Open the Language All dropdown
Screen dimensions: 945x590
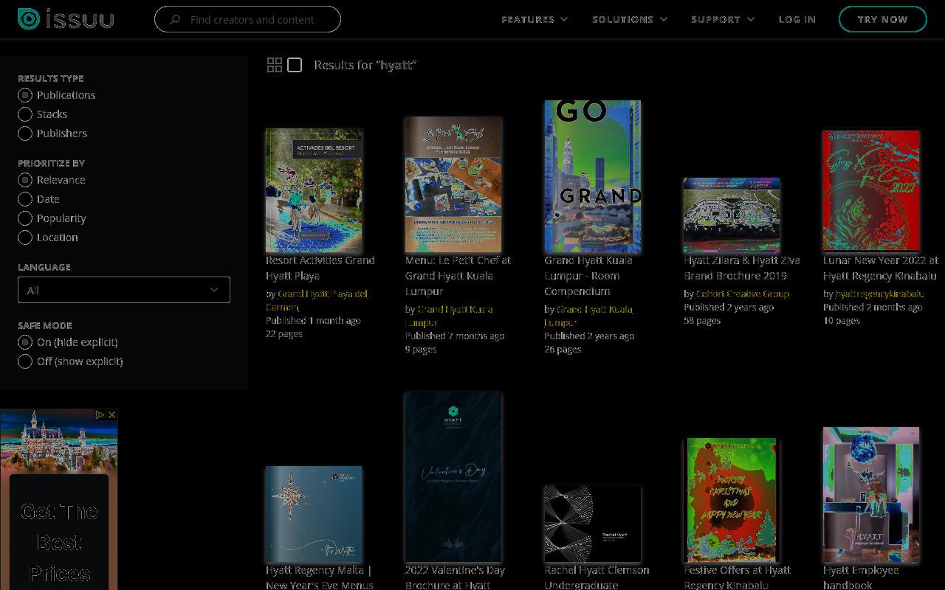tap(124, 290)
